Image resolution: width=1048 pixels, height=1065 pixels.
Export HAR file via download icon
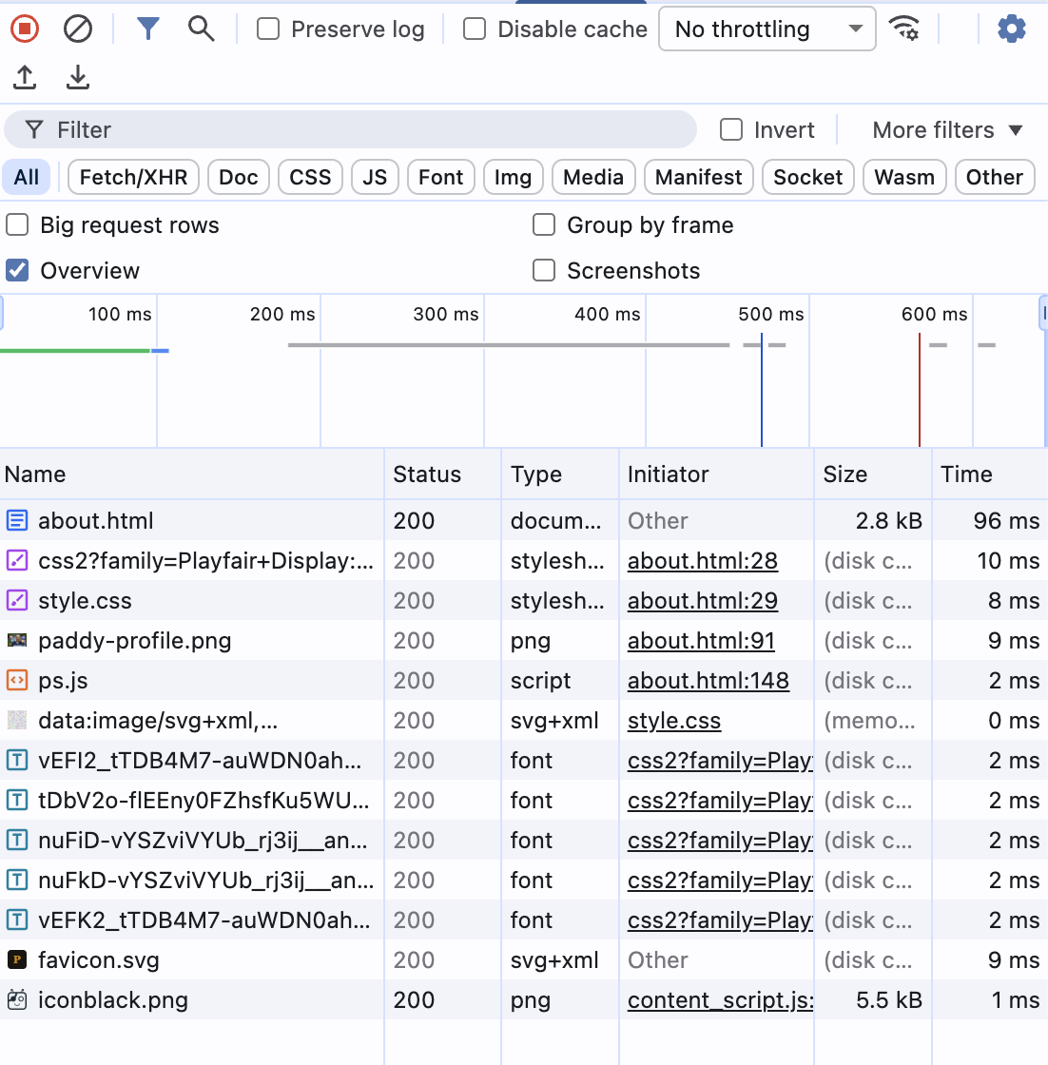point(77,77)
